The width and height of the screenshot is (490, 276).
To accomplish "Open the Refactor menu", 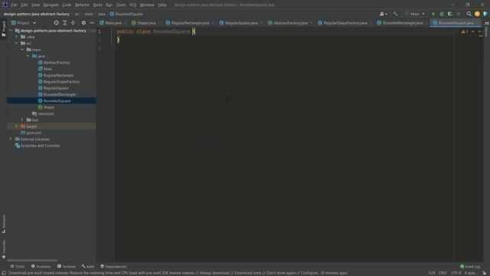I will click(82, 5).
